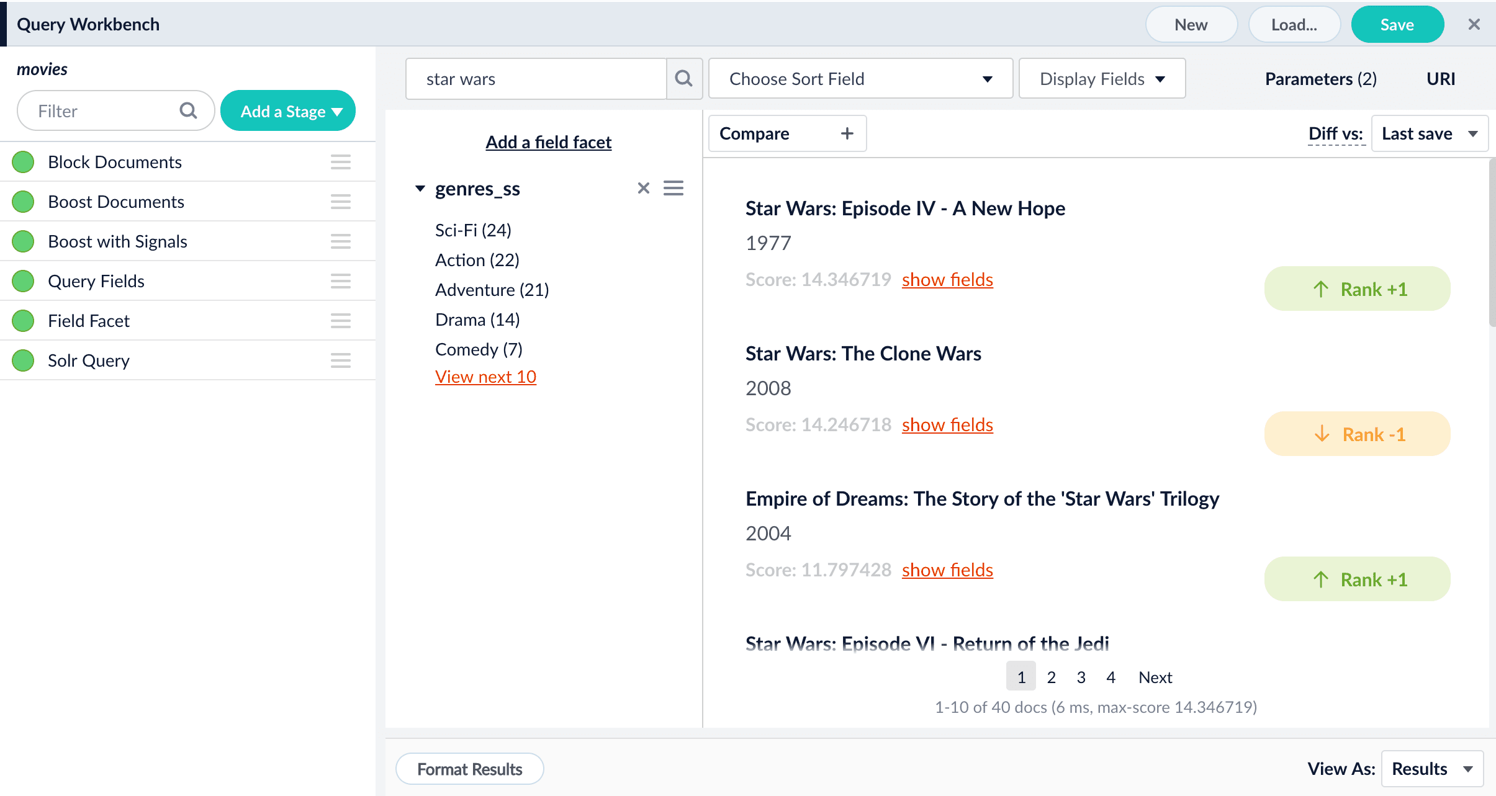The height and width of the screenshot is (796, 1496).
Task: Go to results page 3
Action: [1081, 677]
